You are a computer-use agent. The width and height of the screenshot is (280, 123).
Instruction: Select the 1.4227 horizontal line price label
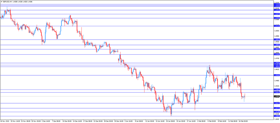click(277, 103)
